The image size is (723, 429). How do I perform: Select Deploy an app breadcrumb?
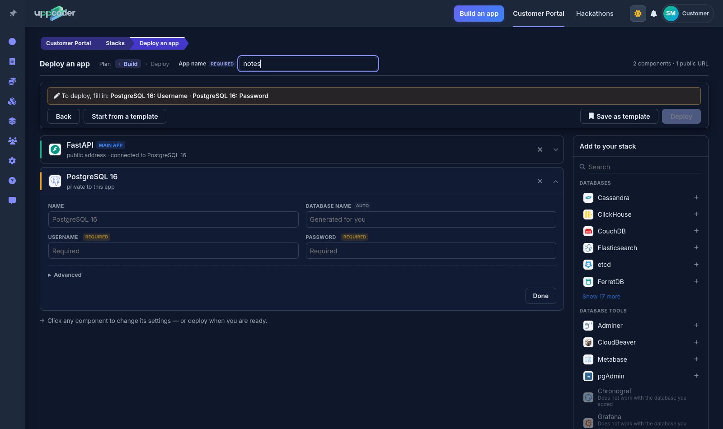click(x=159, y=43)
